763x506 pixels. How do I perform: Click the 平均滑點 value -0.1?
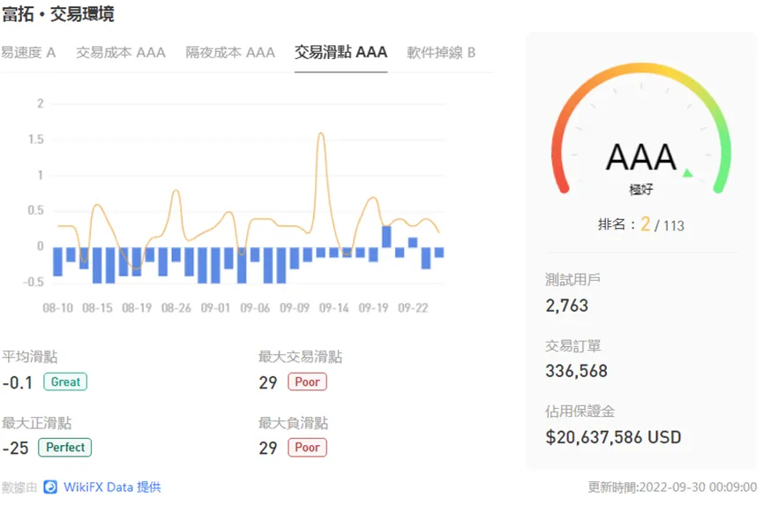(18, 382)
